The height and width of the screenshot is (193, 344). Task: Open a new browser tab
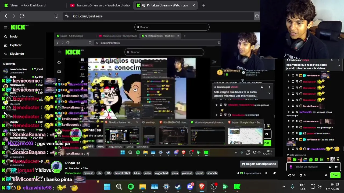(204, 5)
